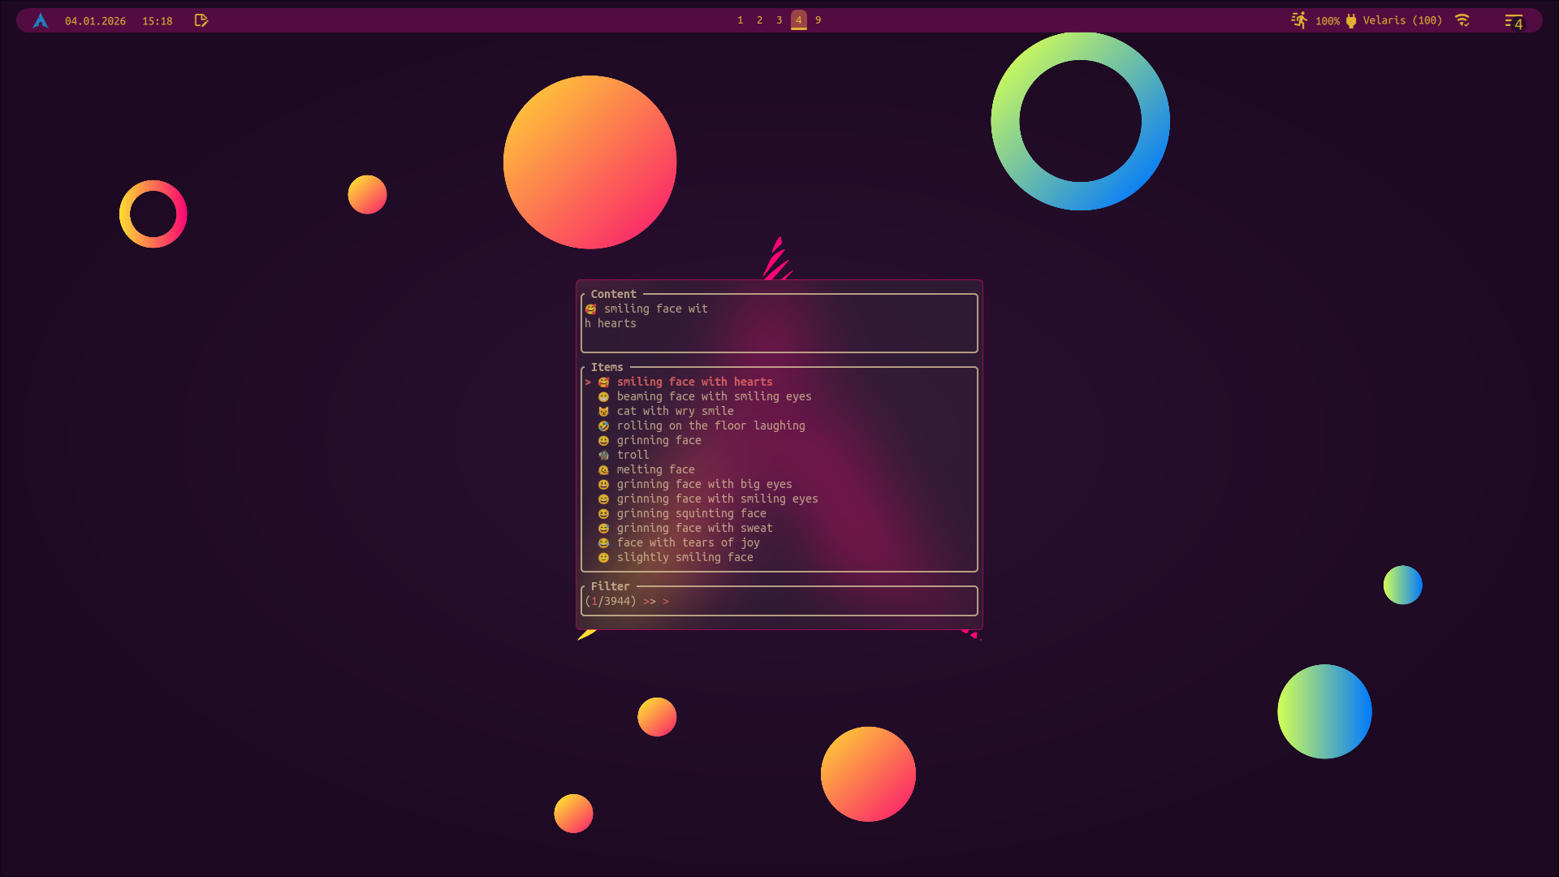This screenshot has height=877, width=1559.
Task: Click the troll emoji icon
Action: click(x=603, y=456)
